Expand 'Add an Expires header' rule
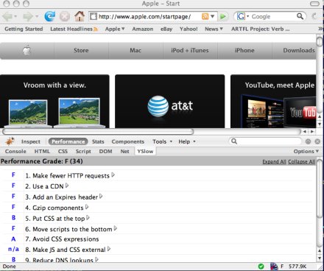Image resolution: width=324 pixels, height=271 pixels. [101, 197]
